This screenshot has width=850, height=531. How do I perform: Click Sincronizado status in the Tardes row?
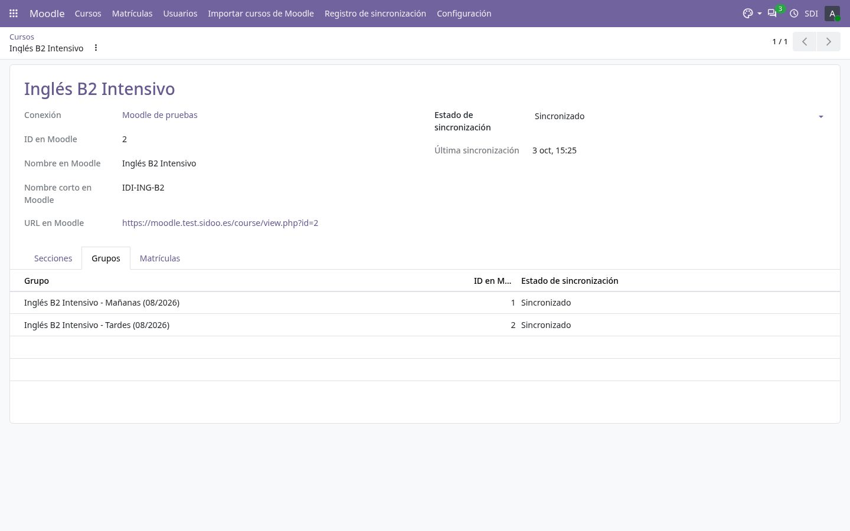point(546,325)
